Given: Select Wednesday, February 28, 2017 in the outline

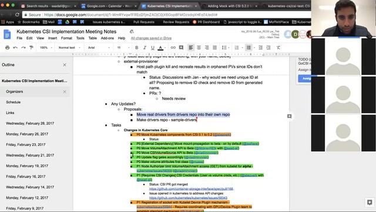Looking at the screenshot, I should (30, 123).
